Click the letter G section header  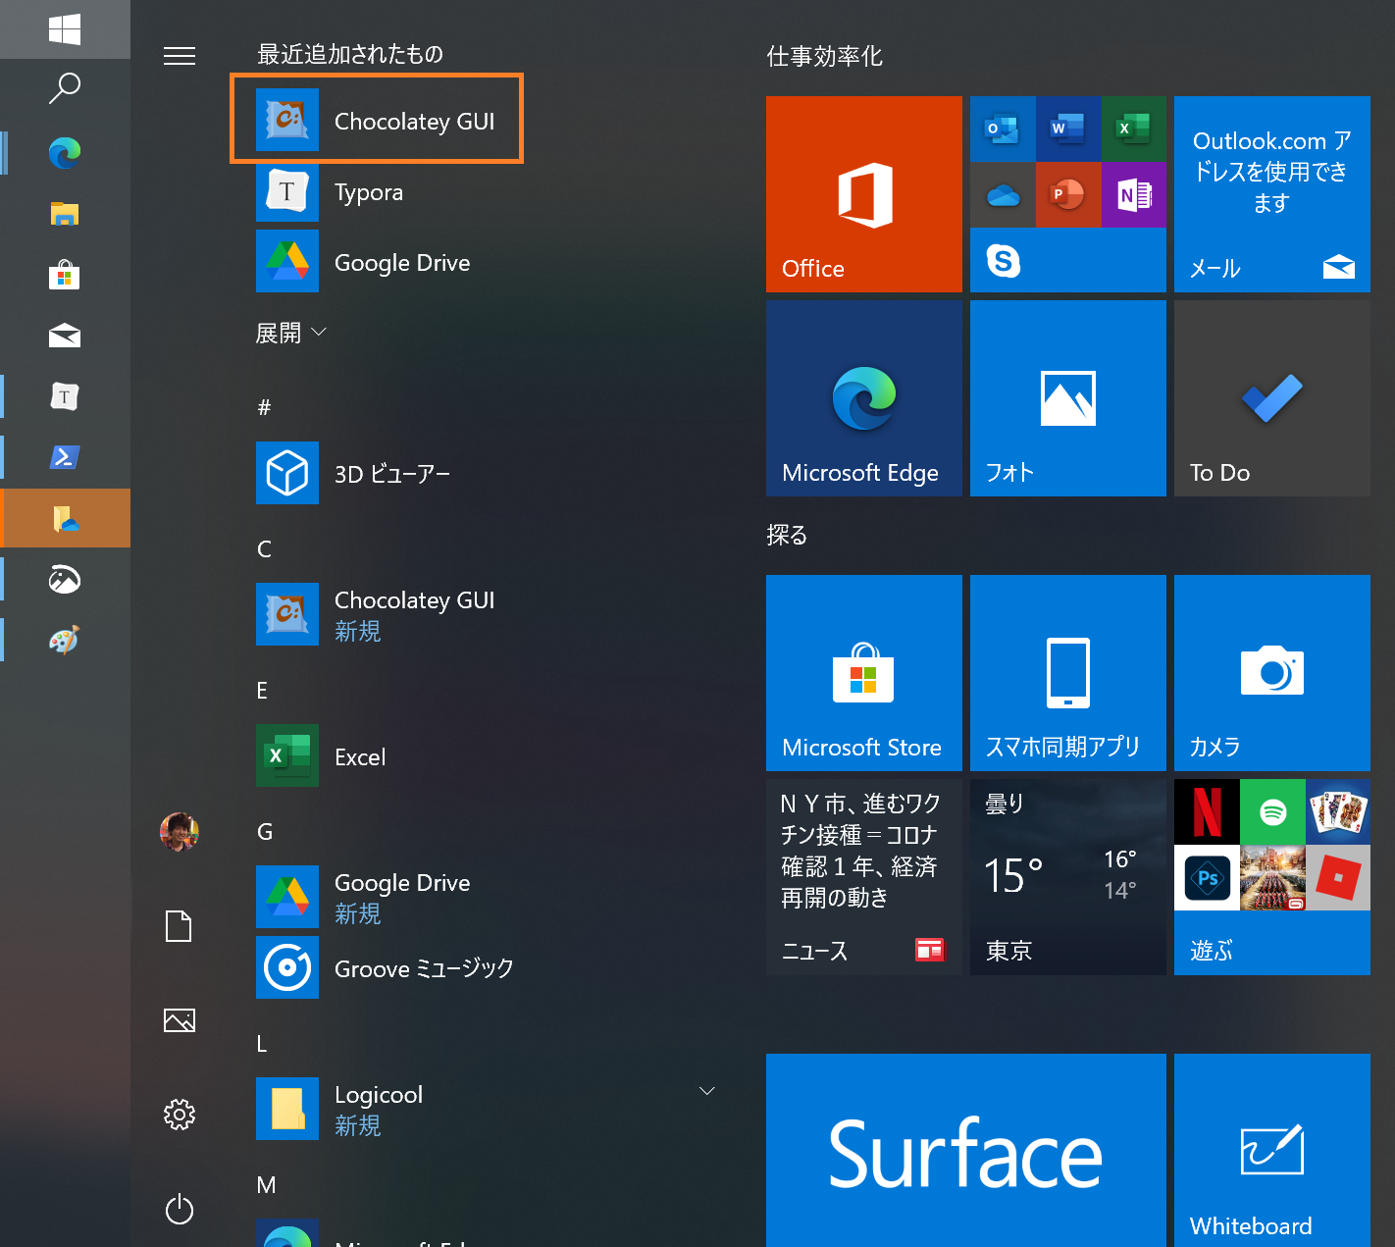[x=265, y=832]
